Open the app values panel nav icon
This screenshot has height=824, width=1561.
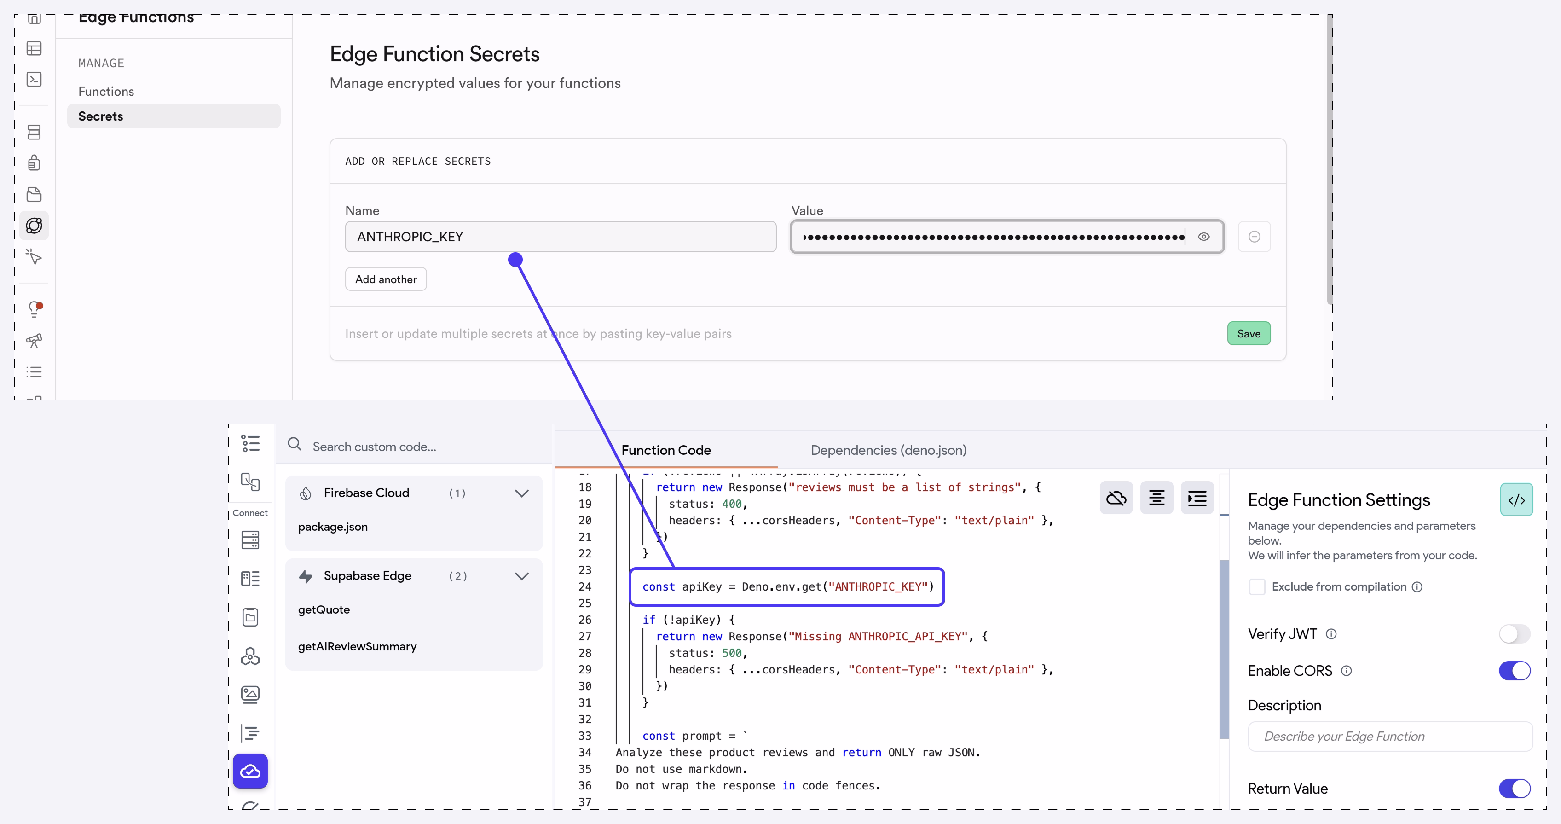(x=250, y=579)
